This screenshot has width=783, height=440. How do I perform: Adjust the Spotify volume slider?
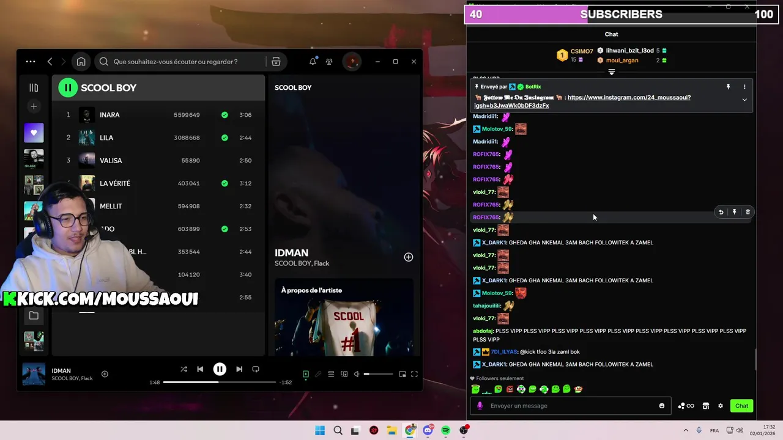(x=379, y=374)
